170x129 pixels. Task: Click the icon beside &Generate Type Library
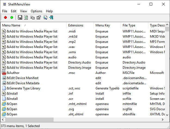tap(4, 88)
